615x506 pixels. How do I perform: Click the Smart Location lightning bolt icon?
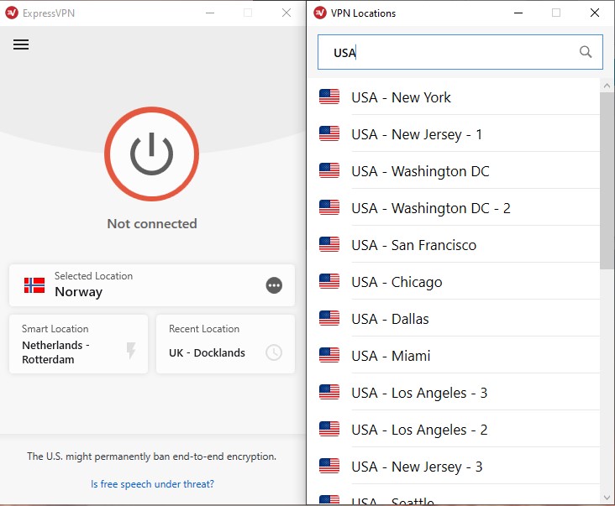[131, 350]
